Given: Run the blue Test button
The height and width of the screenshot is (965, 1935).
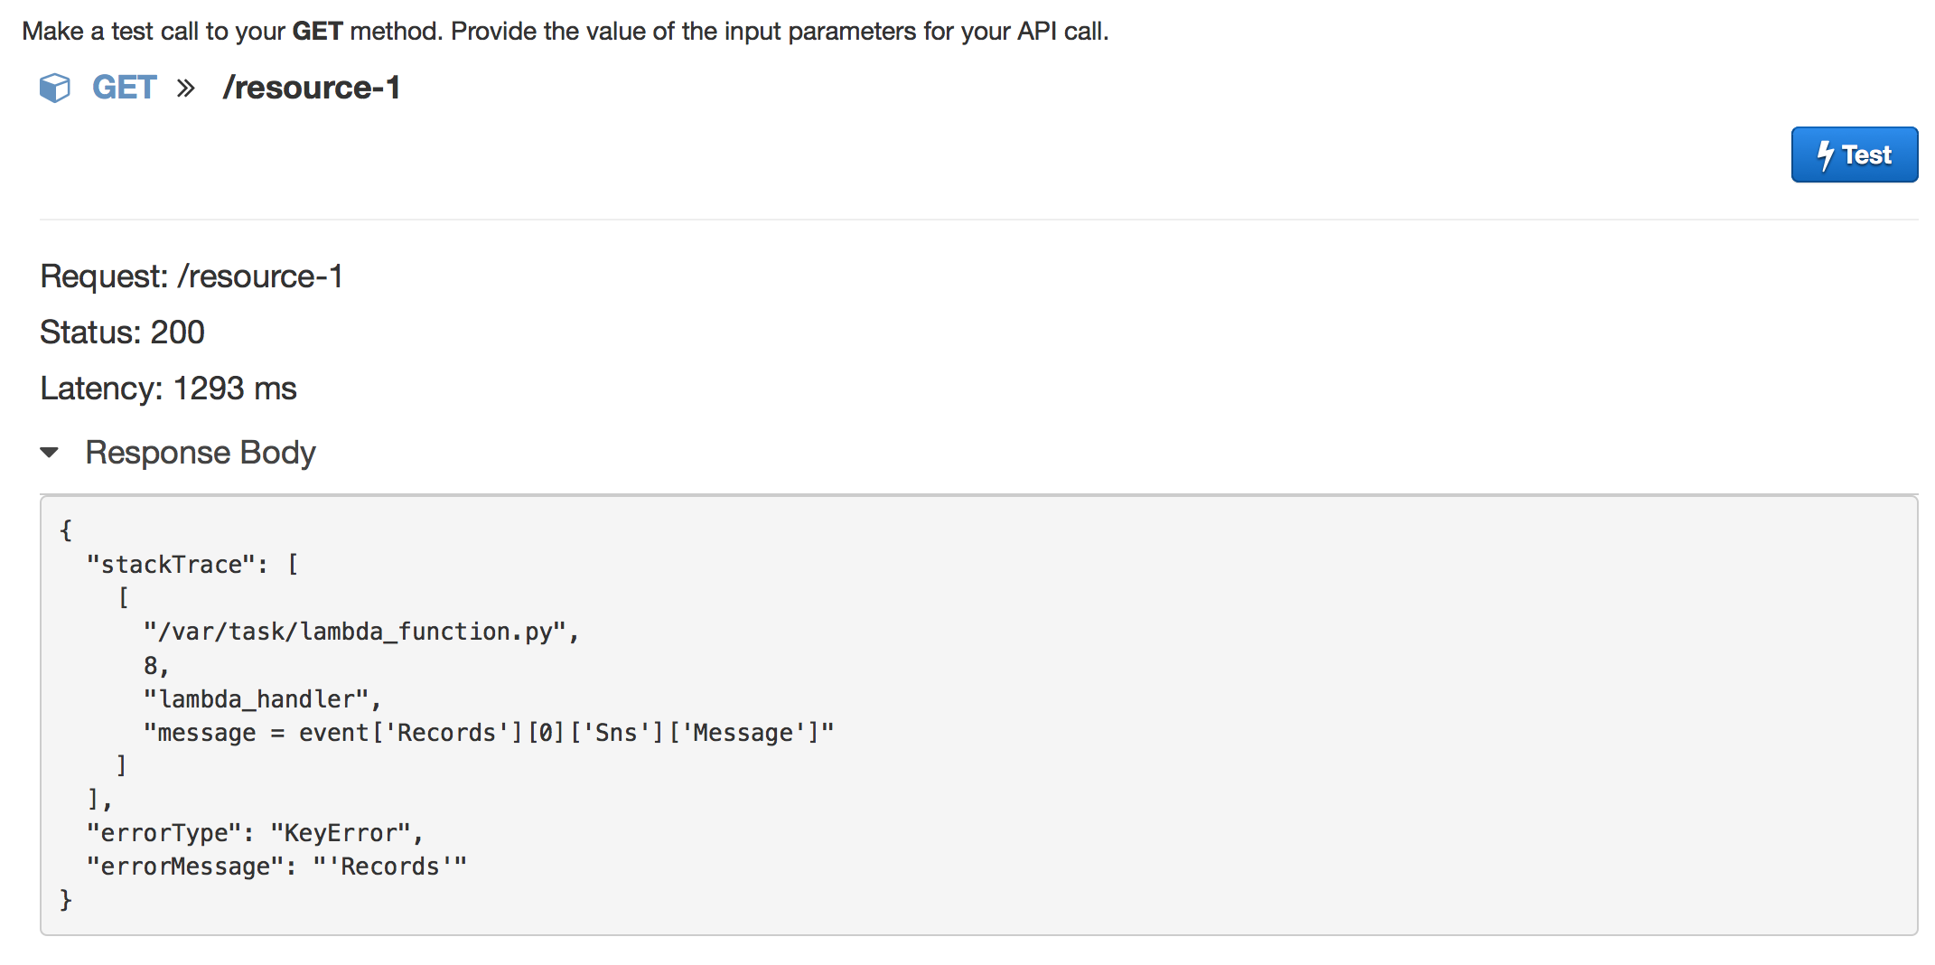Looking at the screenshot, I should (x=1855, y=155).
